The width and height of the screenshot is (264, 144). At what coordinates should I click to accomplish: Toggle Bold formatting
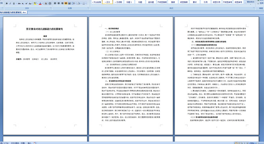(7, 4)
